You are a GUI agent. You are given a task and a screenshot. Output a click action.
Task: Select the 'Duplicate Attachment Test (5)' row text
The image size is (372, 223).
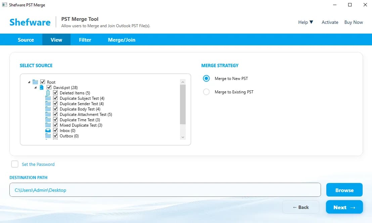point(86,115)
